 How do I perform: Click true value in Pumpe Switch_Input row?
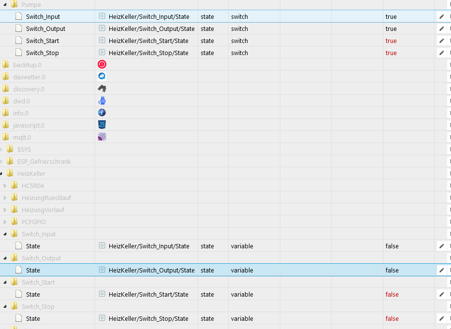[391, 17]
